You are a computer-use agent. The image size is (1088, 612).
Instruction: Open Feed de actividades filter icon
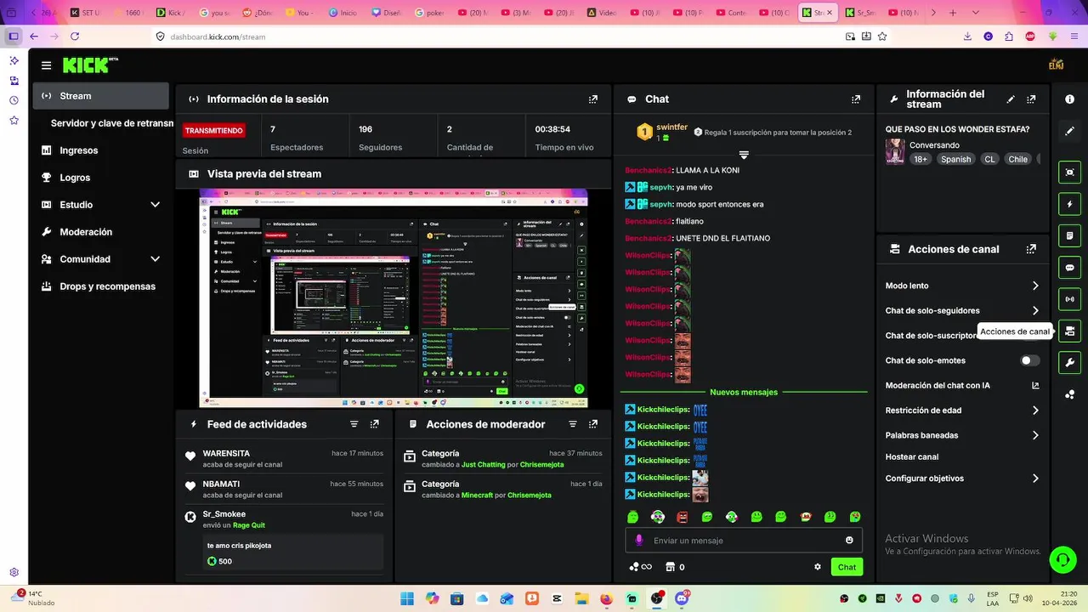[x=354, y=424]
